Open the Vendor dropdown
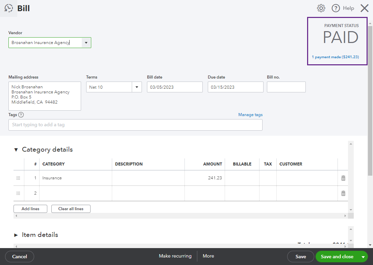Image resolution: width=373 pixels, height=265 pixels. (86, 42)
